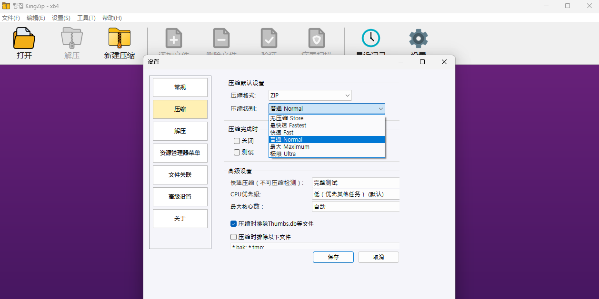Screen dimensions: 599x299
Task: Click the 保存 save button
Action: (333, 257)
